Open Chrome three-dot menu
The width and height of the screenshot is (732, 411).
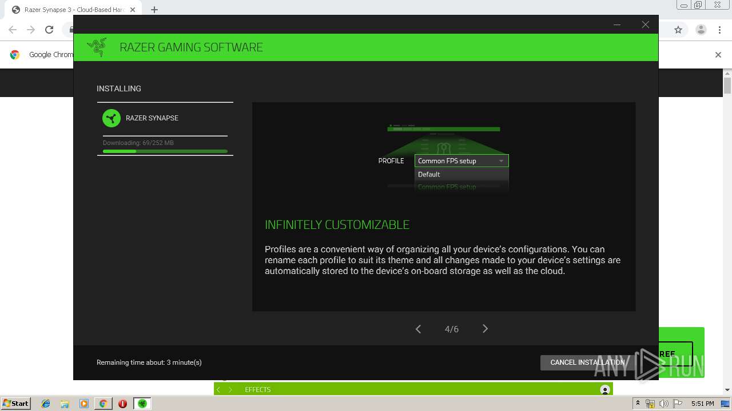click(x=719, y=30)
